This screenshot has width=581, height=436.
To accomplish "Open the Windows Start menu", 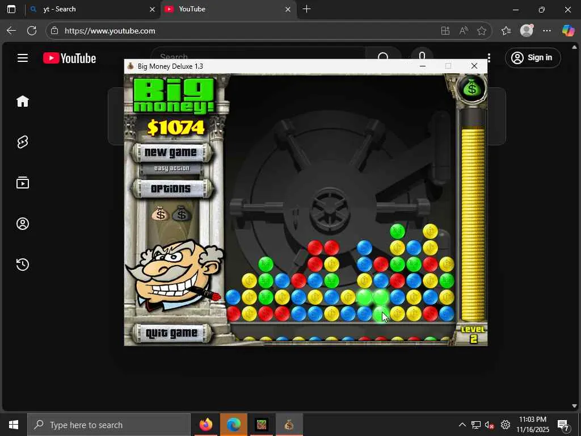I will coord(14,425).
